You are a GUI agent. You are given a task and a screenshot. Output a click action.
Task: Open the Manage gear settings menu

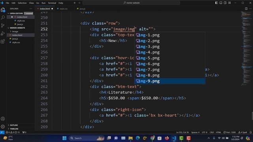pos(3,127)
